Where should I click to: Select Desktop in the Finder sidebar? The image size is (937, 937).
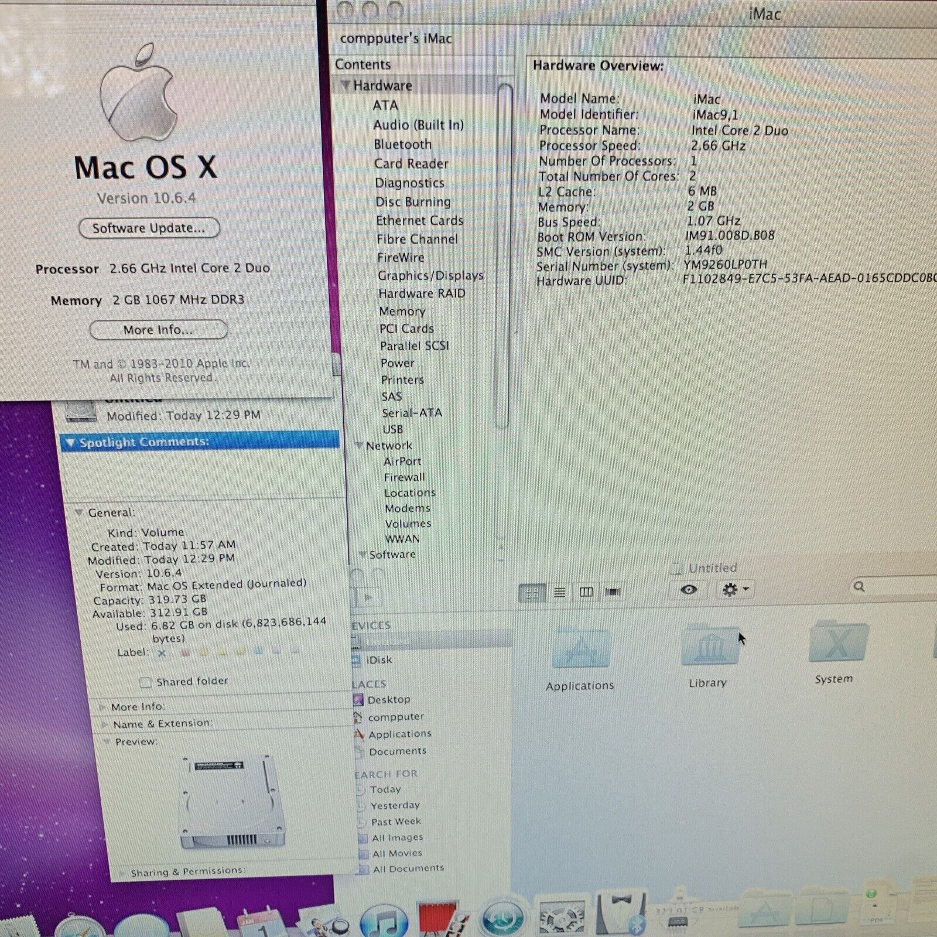pyautogui.click(x=388, y=700)
